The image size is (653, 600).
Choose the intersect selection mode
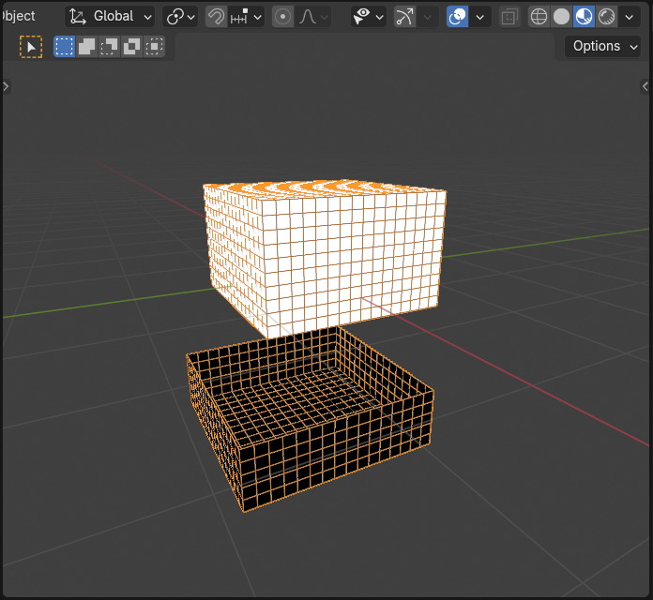tap(154, 46)
